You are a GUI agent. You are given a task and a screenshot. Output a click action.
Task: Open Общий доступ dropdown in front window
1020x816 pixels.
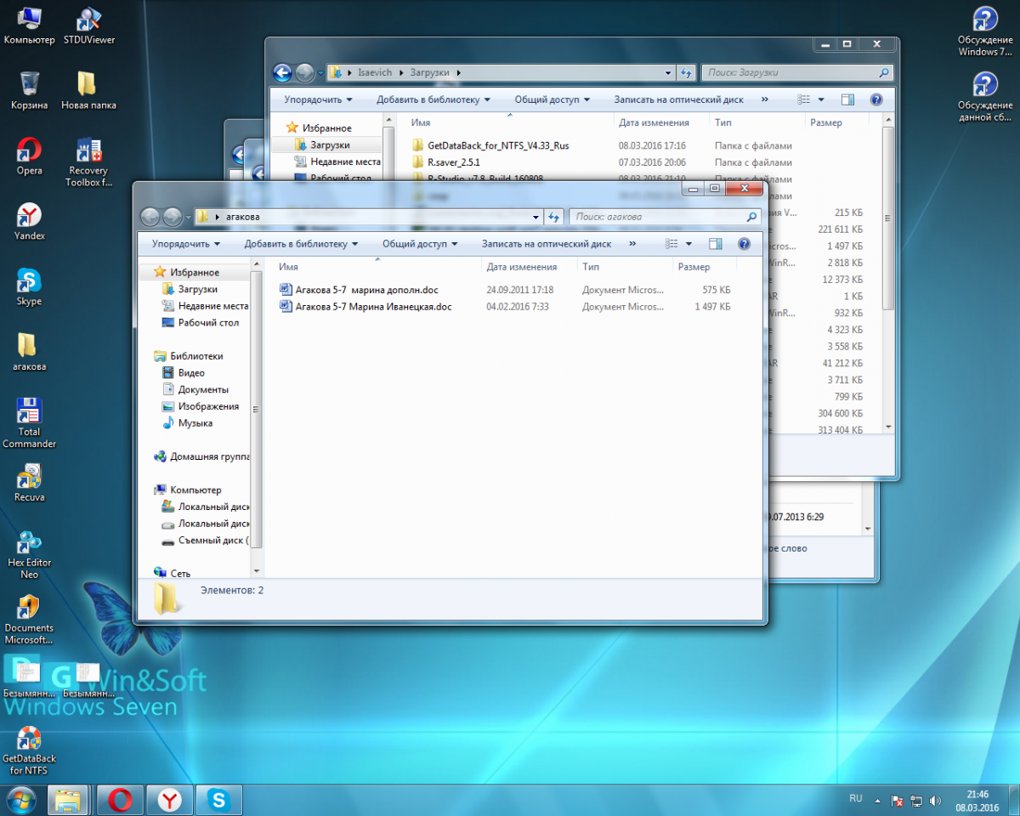pyautogui.click(x=419, y=244)
